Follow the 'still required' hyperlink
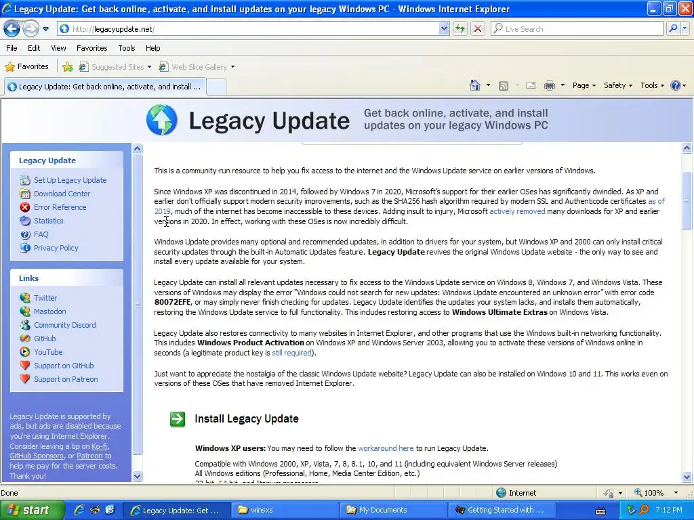The height and width of the screenshot is (520, 694). 291,353
